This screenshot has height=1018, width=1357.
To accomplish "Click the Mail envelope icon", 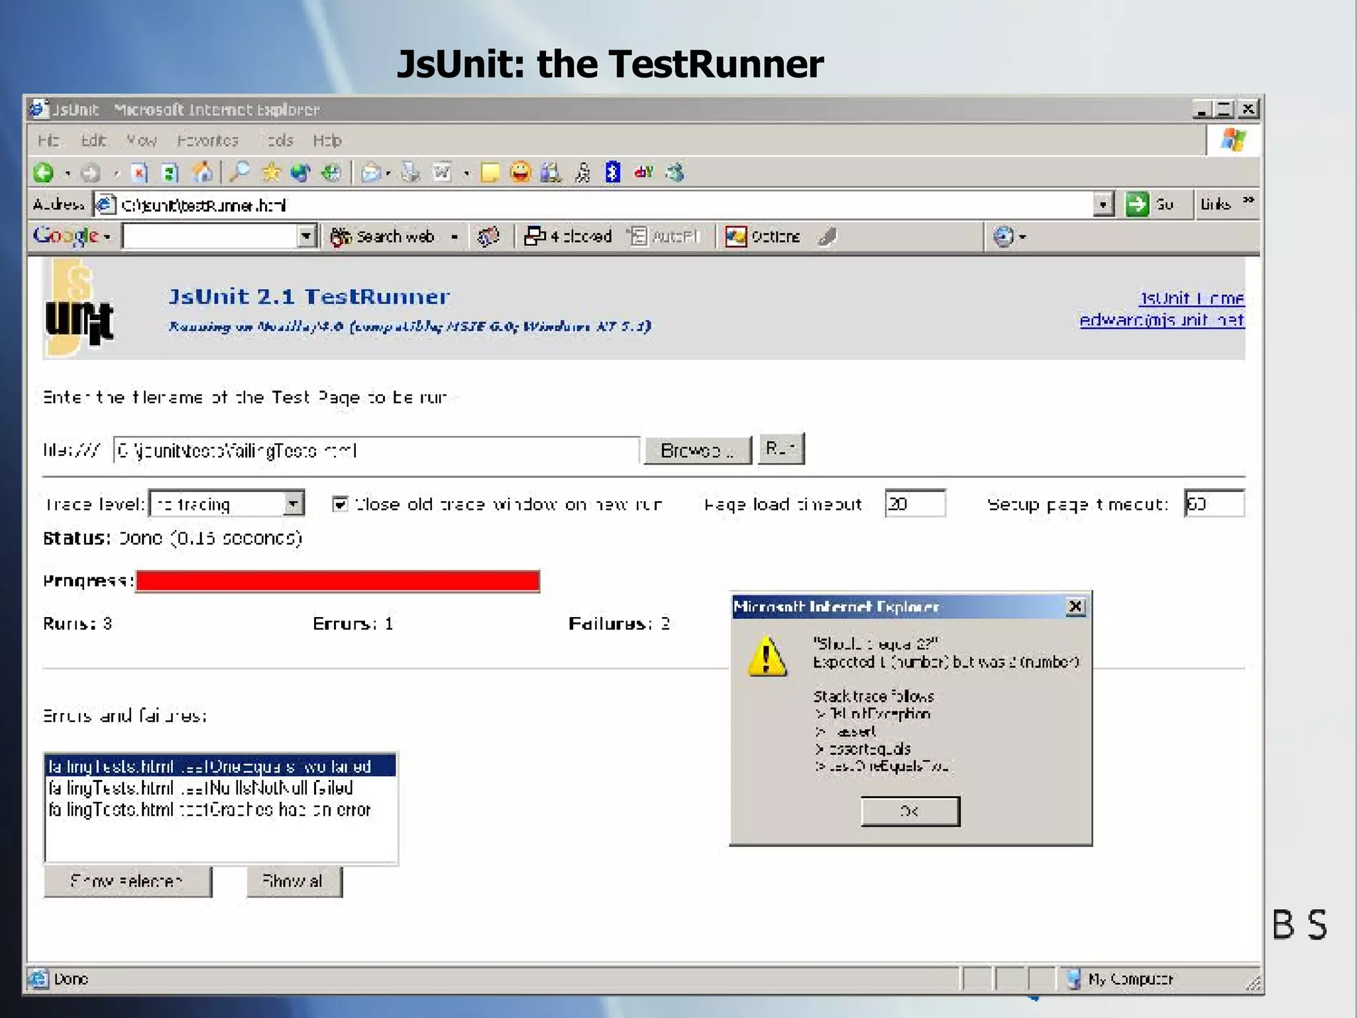I will [371, 173].
